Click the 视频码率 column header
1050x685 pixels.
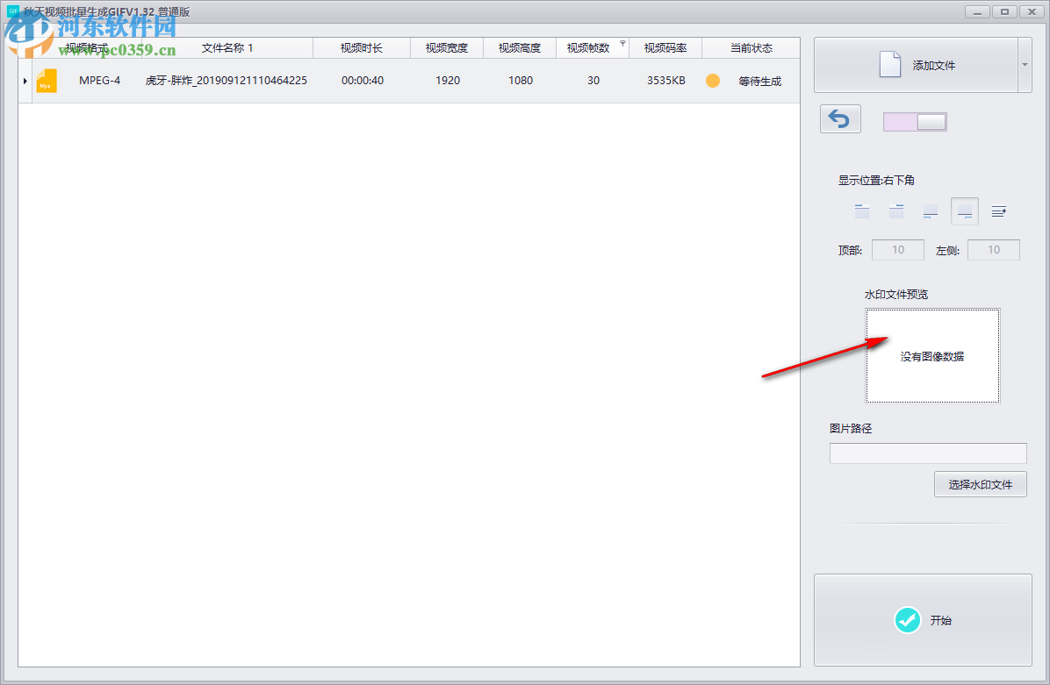665,48
